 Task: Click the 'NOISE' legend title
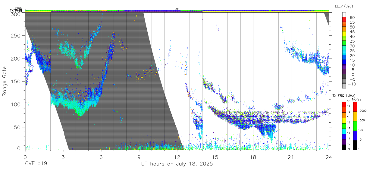coord(356,99)
